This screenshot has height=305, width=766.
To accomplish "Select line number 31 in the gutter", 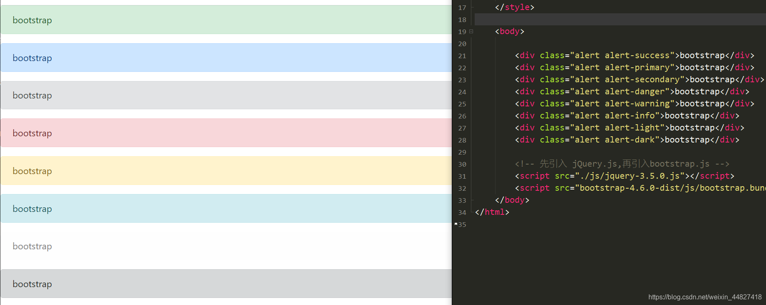I will coord(462,176).
